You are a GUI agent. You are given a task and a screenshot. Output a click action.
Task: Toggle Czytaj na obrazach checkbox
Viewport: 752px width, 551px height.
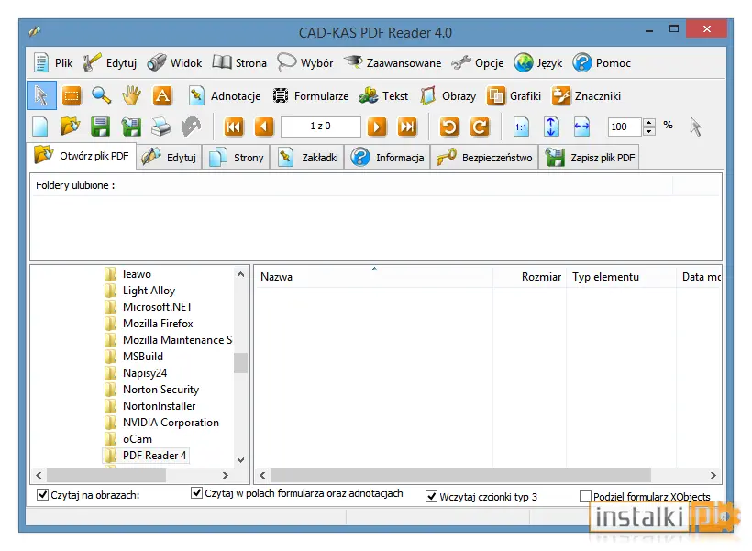[x=43, y=494]
